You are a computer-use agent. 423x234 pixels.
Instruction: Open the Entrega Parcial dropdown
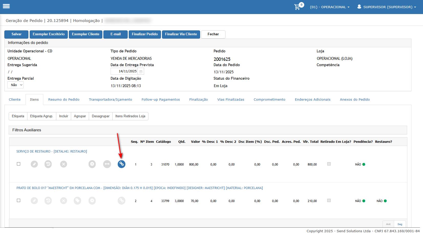pyautogui.click(x=16, y=85)
